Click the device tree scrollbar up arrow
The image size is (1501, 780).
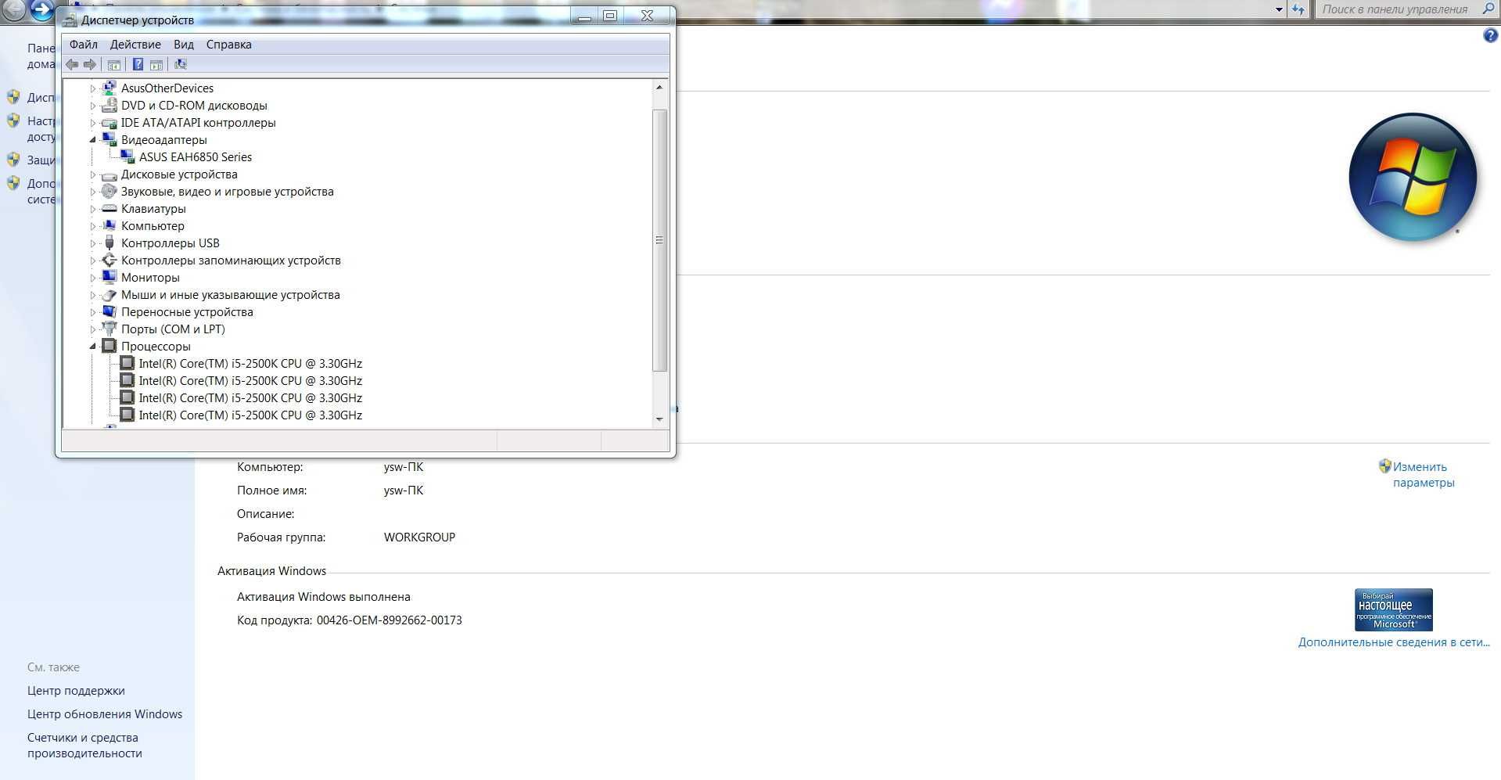point(659,87)
